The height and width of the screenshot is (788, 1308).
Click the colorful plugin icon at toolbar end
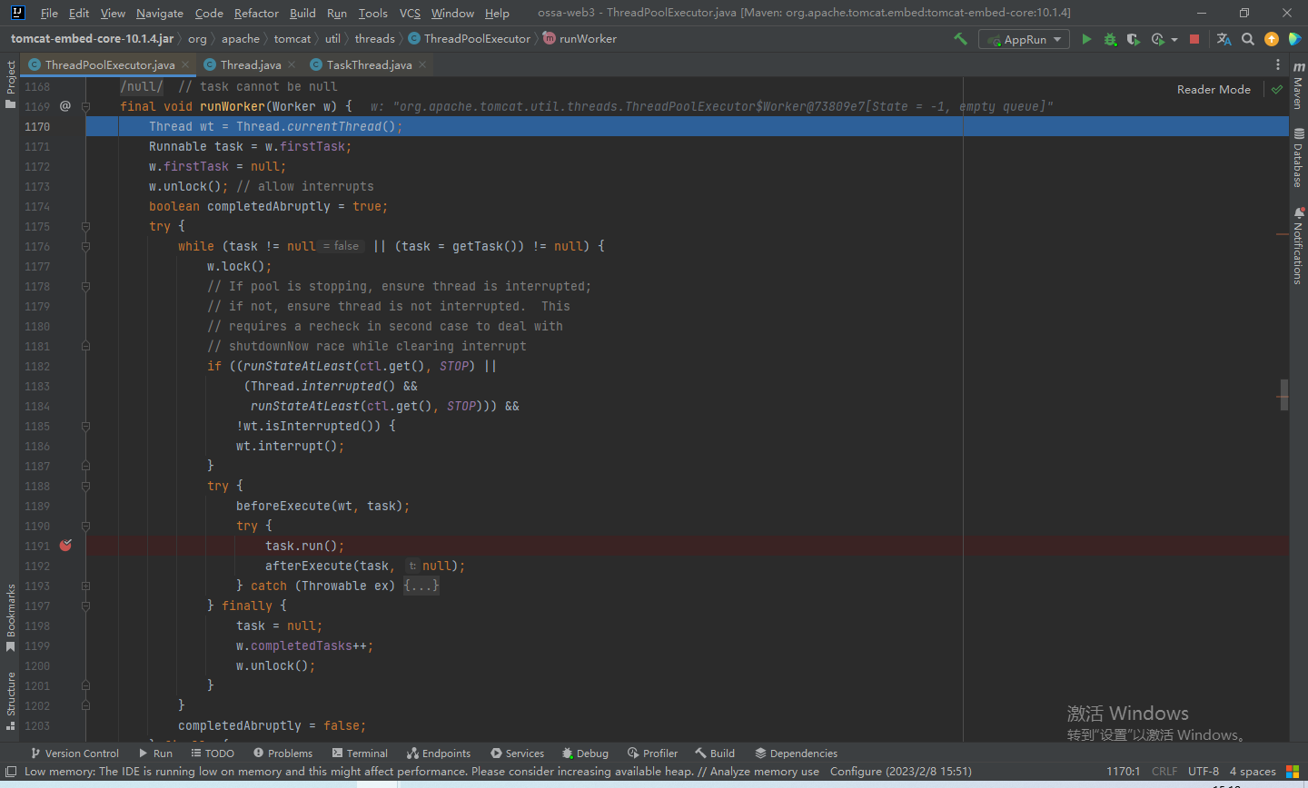click(x=1295, y=39)
